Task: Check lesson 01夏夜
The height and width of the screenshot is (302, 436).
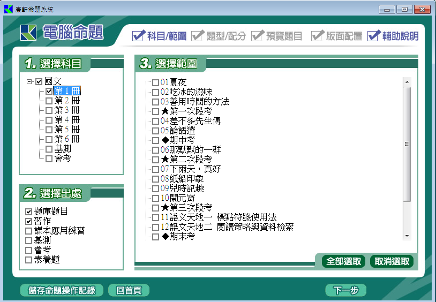Action: [x=155, y=82]
